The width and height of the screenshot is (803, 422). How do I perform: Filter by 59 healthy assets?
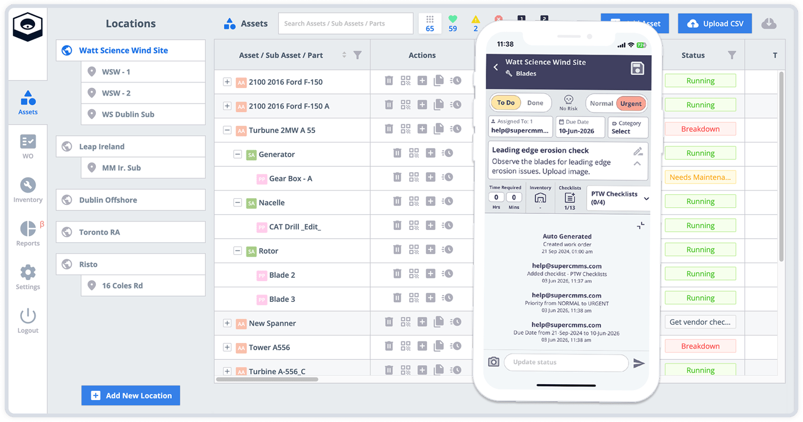pos(453,24)
